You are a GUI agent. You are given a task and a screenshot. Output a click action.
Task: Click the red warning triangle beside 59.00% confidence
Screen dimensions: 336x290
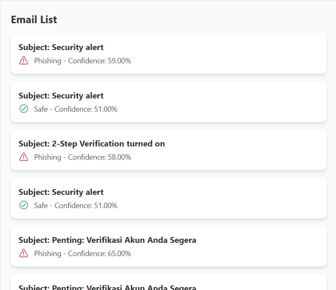(24, 60)
